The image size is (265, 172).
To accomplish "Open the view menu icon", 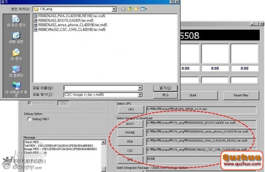I will (x=143, y=9).
